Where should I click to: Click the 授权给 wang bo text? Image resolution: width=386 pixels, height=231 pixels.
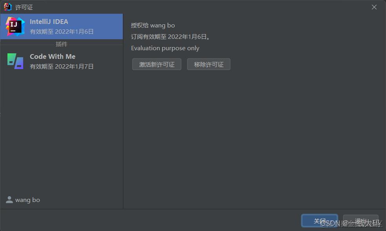(153, 25)
